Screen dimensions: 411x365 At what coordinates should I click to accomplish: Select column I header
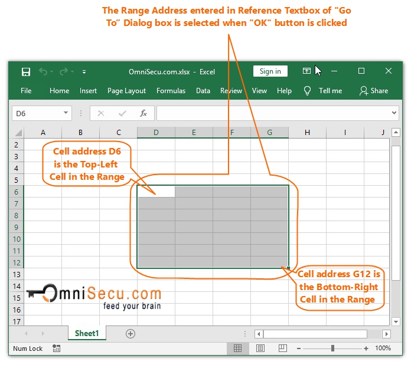click(345, 133)
